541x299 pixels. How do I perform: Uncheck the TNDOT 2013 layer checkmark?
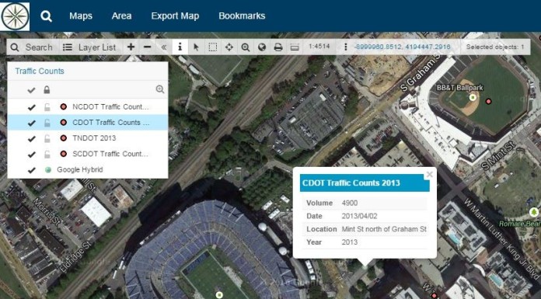click(x=31, y=139)
